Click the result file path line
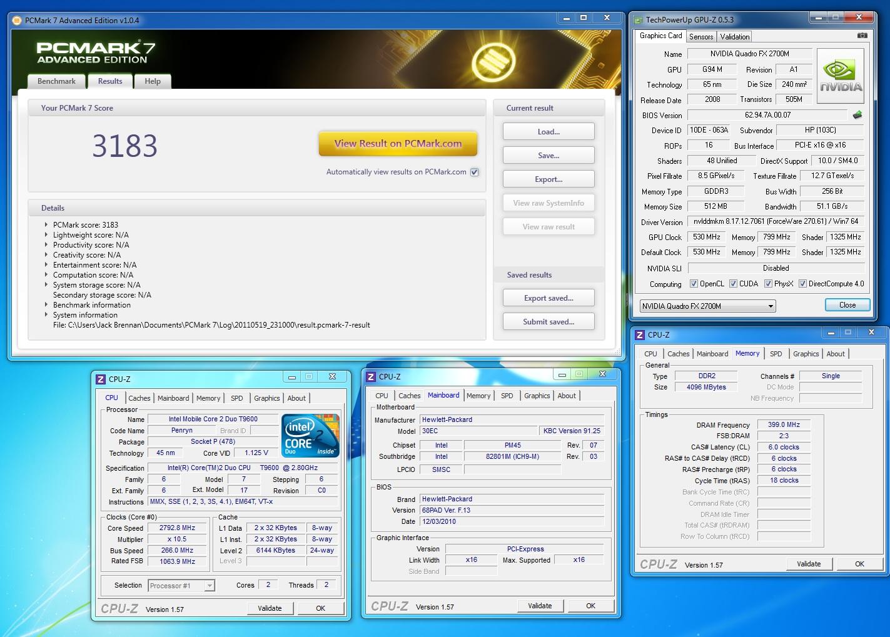 pos(211,325)
